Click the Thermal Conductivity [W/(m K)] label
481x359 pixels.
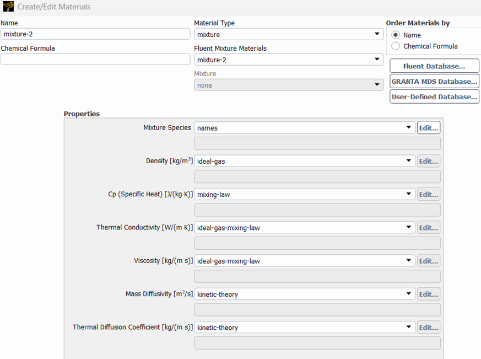[x=144, y=227]
